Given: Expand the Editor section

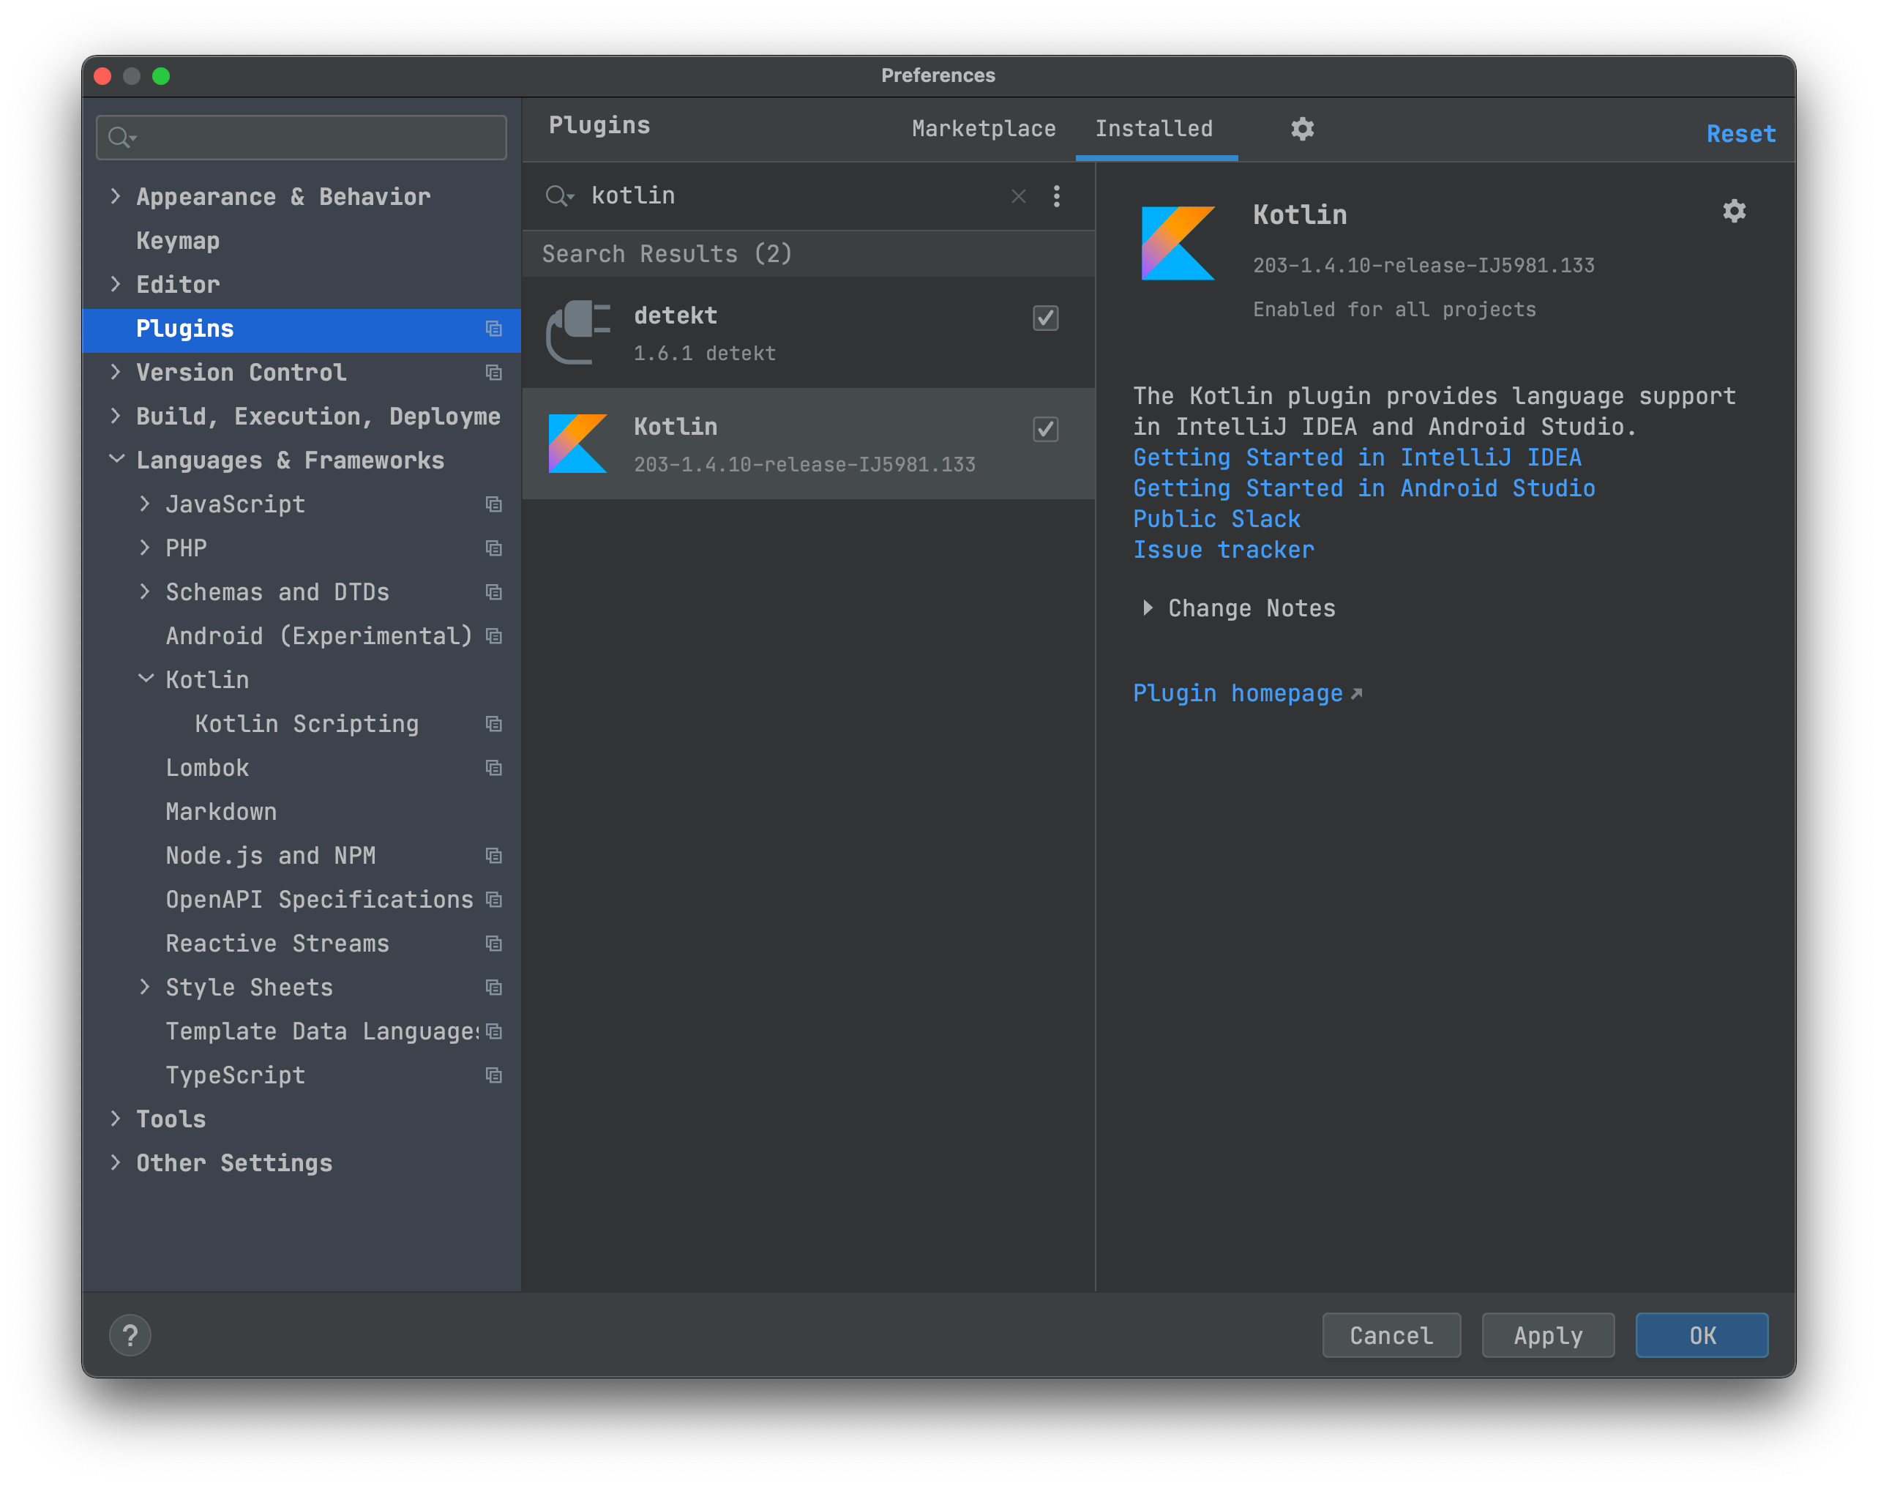Looking at the screenshot, I should tap(116, 285).
